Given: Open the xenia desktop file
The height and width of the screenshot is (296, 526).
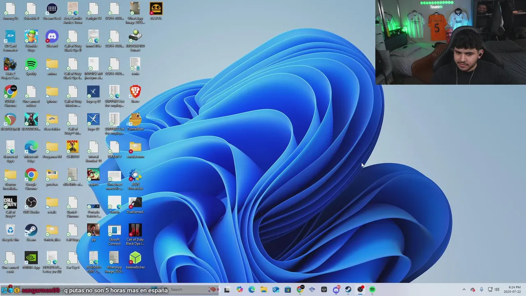Looking at the screenshot, I should click(135, 67).
